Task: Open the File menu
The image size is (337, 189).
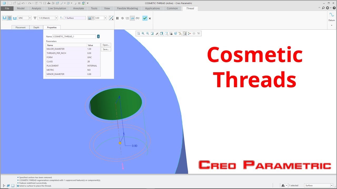Action: pyautogui.click(x=7, y=8)
